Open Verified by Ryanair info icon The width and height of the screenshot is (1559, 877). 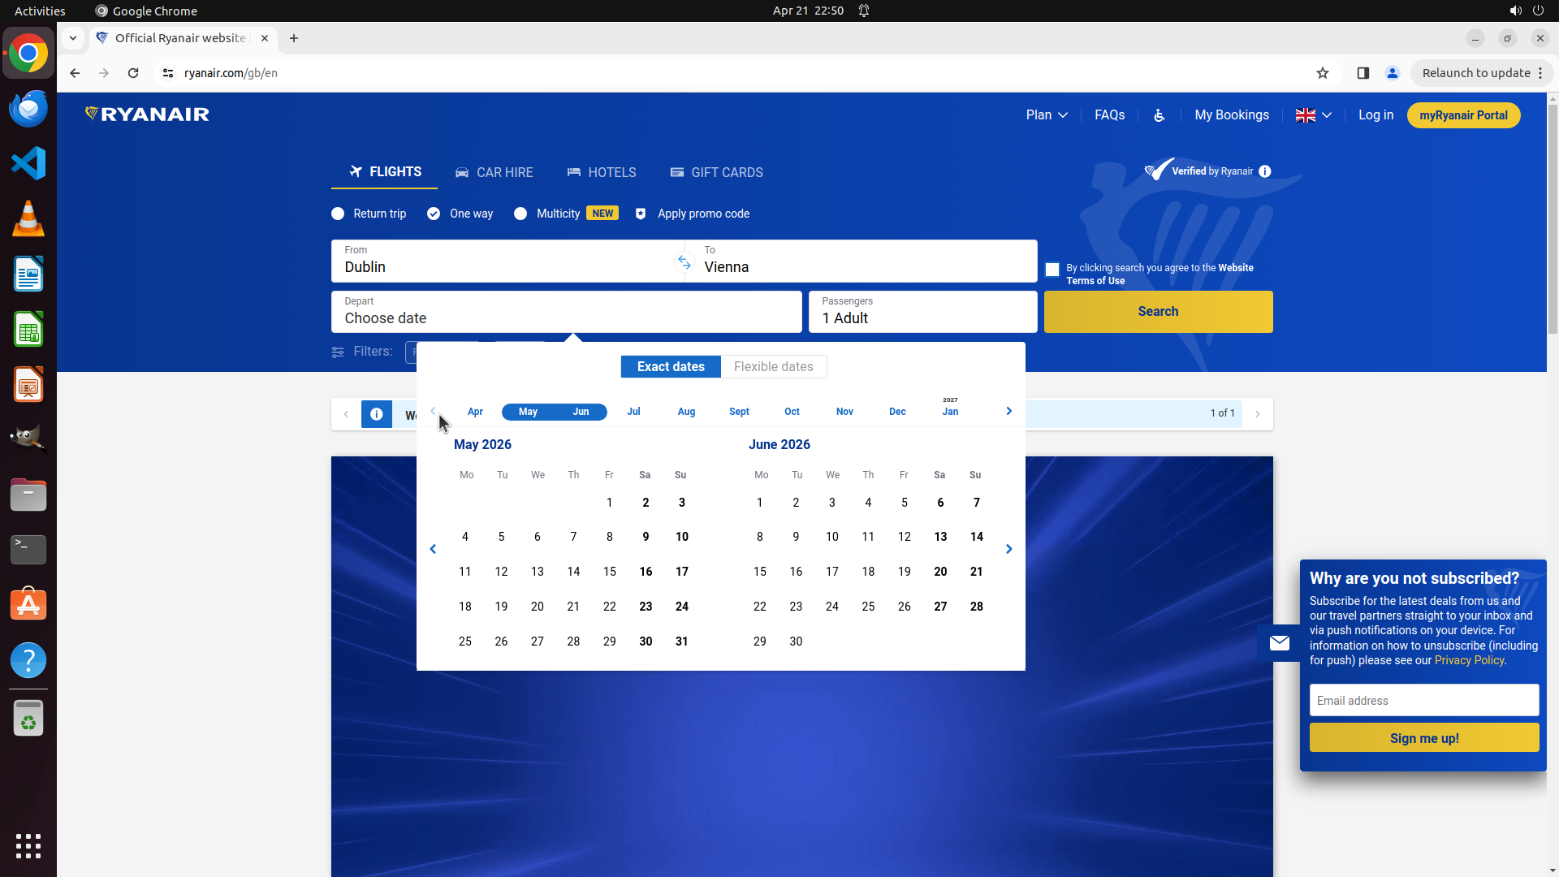(1264, 171)
